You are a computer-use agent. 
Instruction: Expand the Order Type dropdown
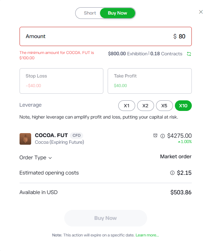36,158
